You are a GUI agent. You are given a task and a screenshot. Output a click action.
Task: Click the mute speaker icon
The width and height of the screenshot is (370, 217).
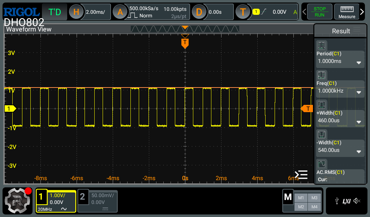coord(357,201)
